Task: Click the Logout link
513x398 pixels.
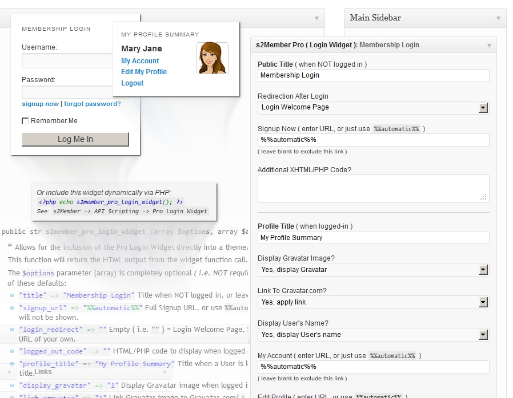Action: pos(132,83)
